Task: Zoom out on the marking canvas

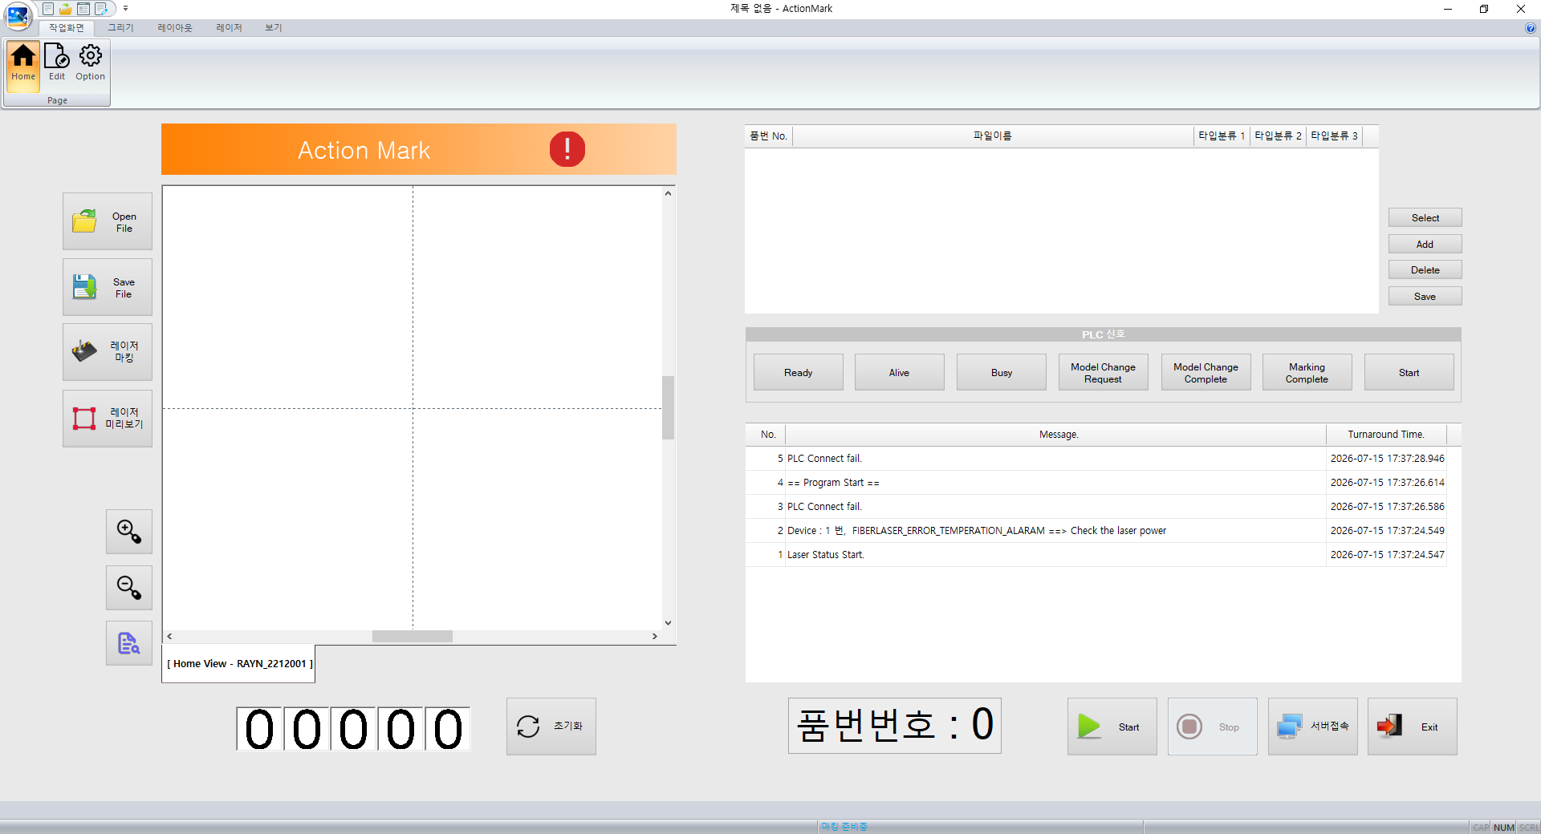Action: pyautogui.click(x=129, y=588)
